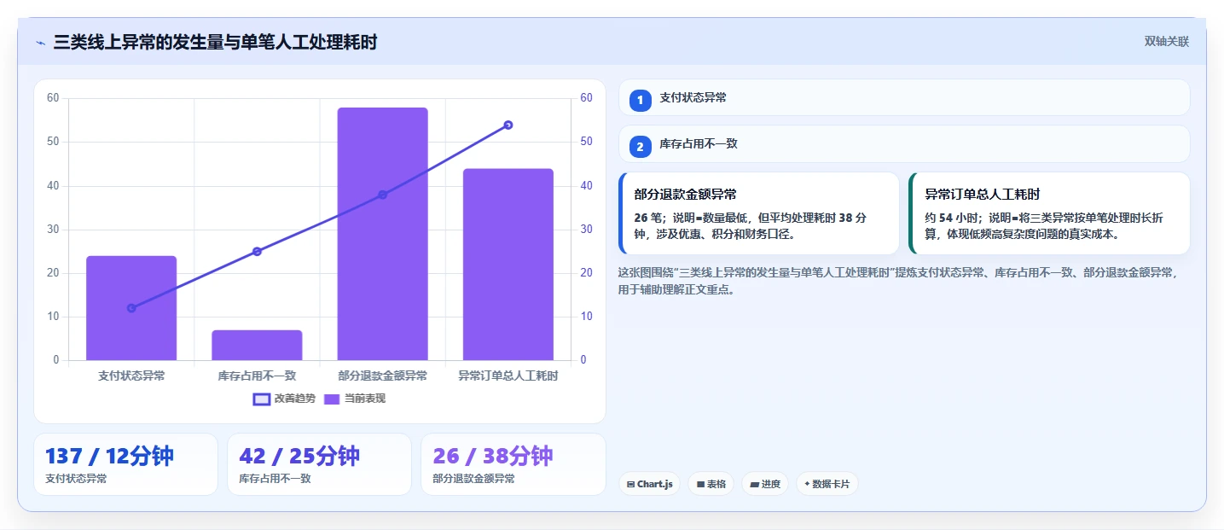Click the 当前表现 purple legend swatch
Viewport: 1224px width, 530px height.
(x=332, y=399)
